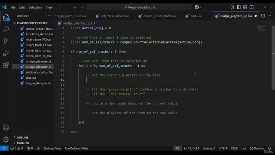Click the code minimap preview
This screenshot has width=275, height=155.
(x=262, y=29)
